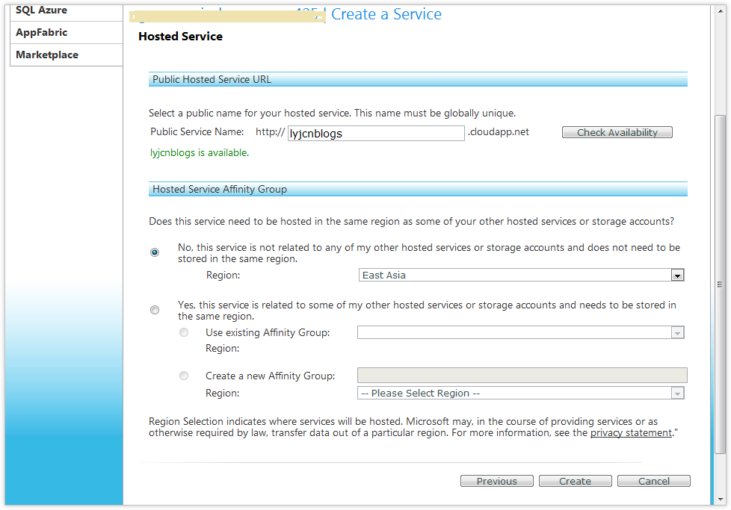Click the vertical scrollbar thumb

click(720, 284)
